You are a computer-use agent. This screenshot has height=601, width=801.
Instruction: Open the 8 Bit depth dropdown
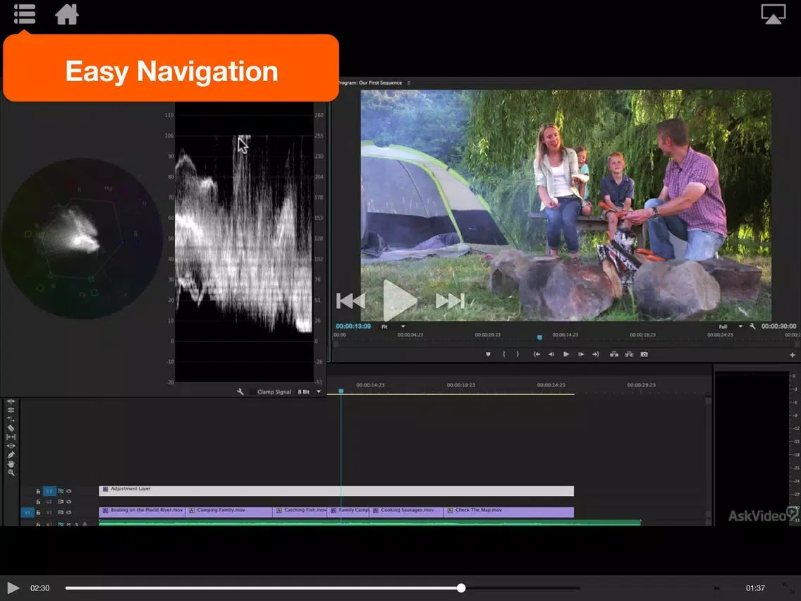tap(310, 392)
